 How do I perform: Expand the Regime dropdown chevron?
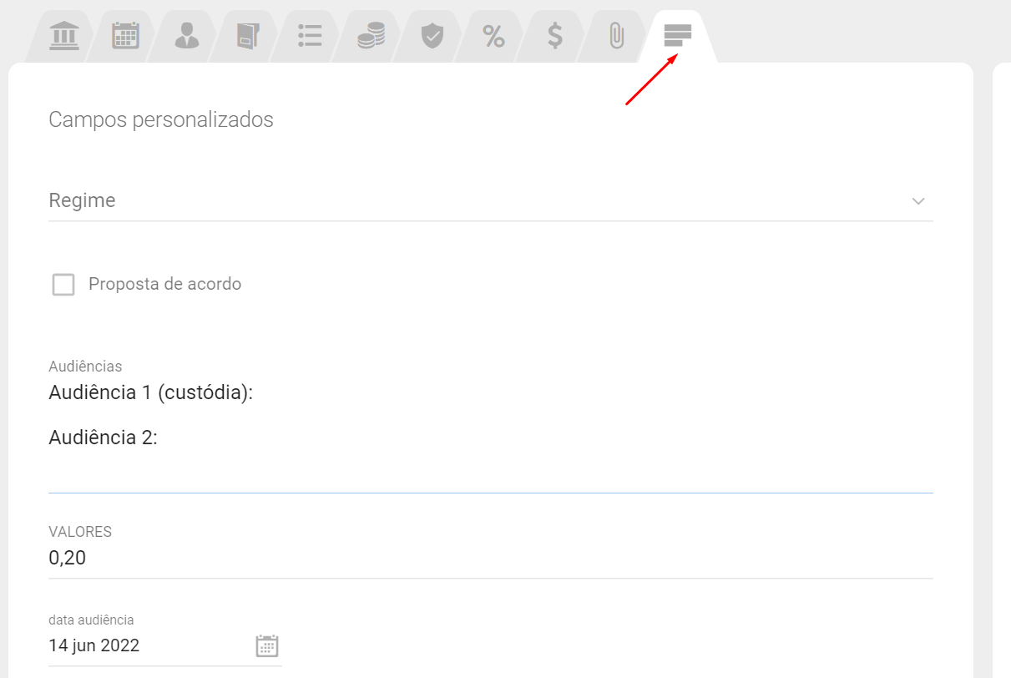tap(918, 201)
